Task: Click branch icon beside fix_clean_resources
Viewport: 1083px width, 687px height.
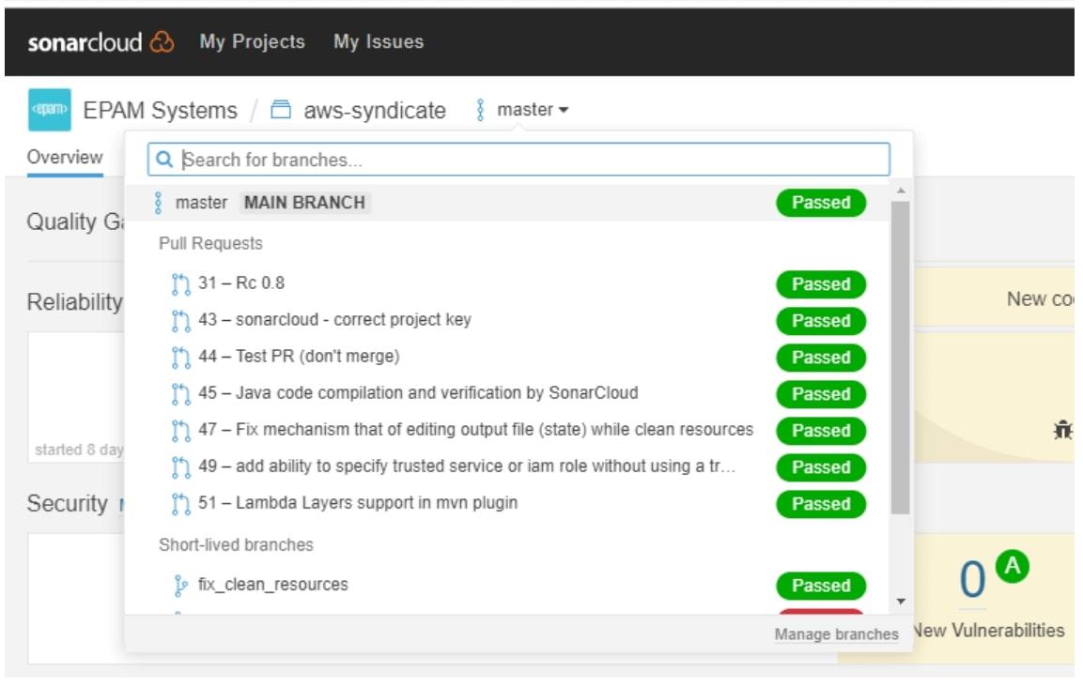Action: coord(180,586)
